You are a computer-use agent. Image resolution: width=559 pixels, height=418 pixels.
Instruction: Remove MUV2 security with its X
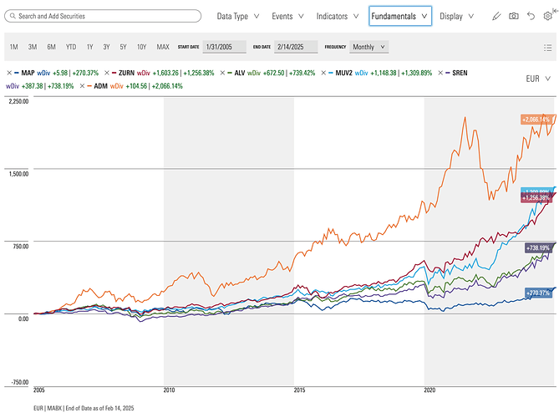[x=323, y=73]
